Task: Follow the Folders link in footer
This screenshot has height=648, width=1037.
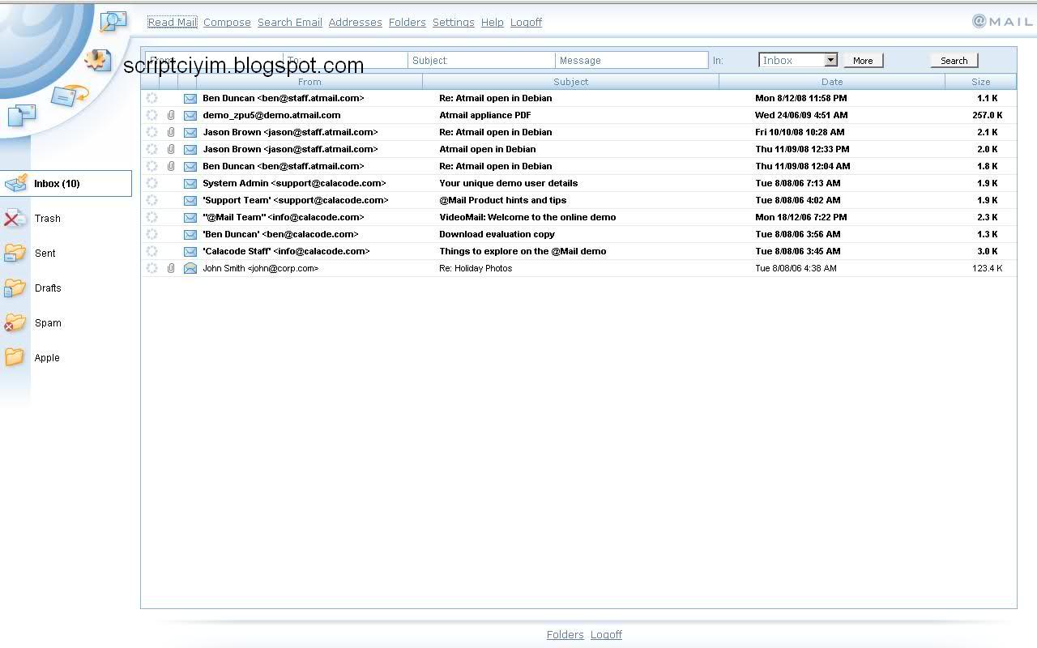Action: [565, 635]
